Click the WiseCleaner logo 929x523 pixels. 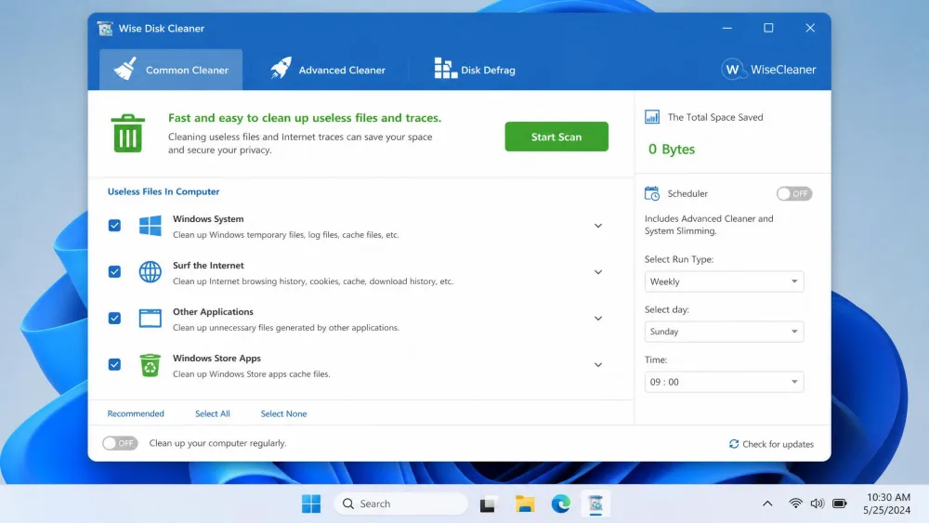[x=768, y=70]
